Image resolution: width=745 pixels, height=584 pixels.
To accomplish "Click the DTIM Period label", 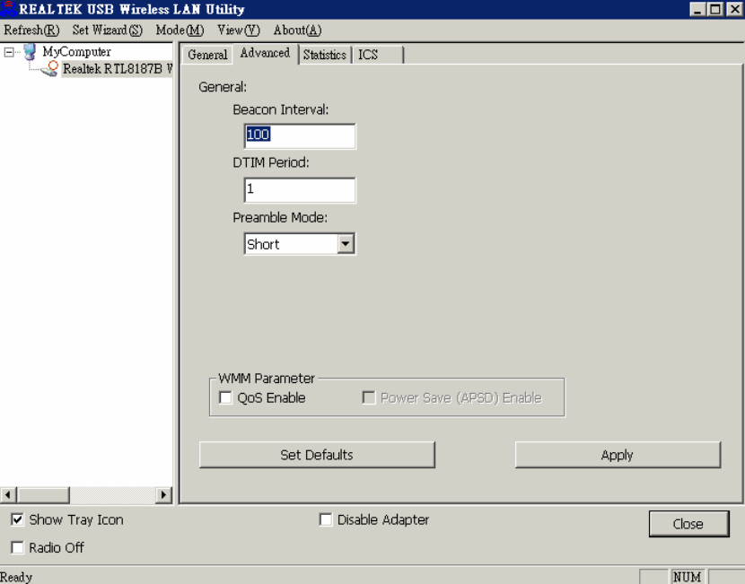I will pos(271,163).
